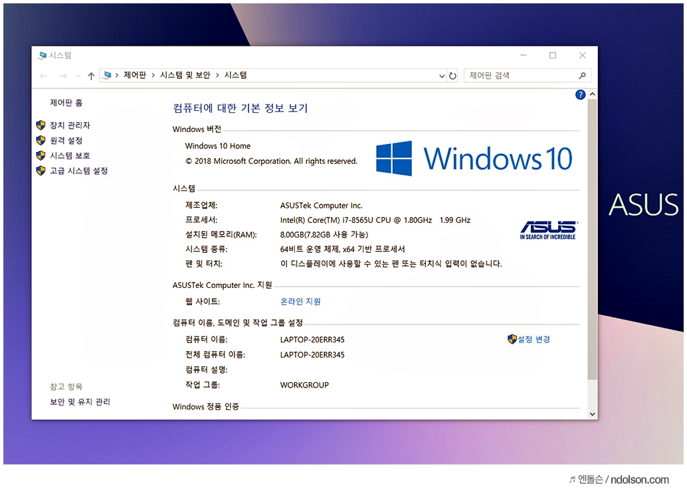Click the shield icon beside 고급 시스템 설정
Viewport: 687px width, 491px height.
tap(41, 171)
